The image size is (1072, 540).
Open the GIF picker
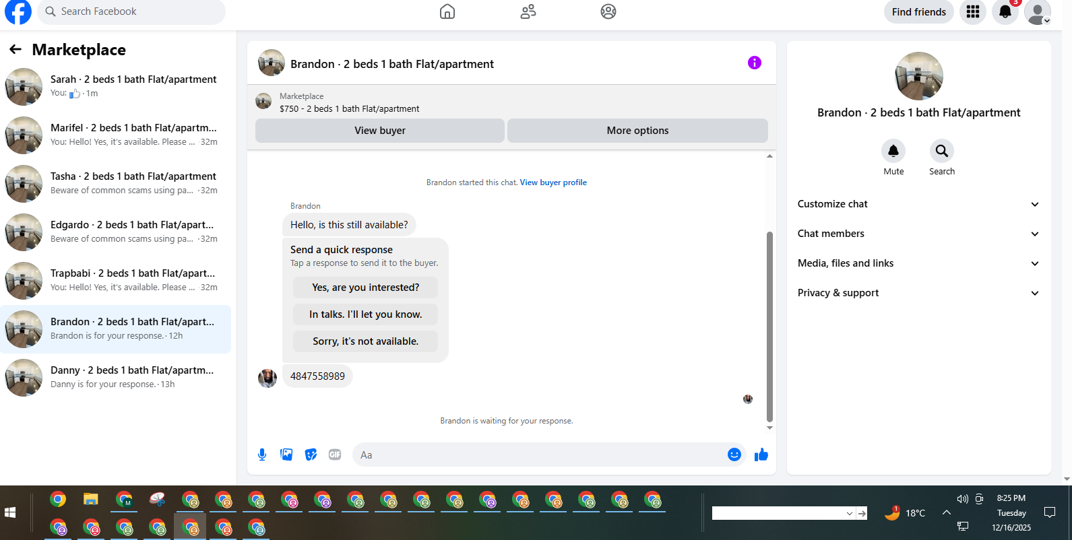[335, 455]
